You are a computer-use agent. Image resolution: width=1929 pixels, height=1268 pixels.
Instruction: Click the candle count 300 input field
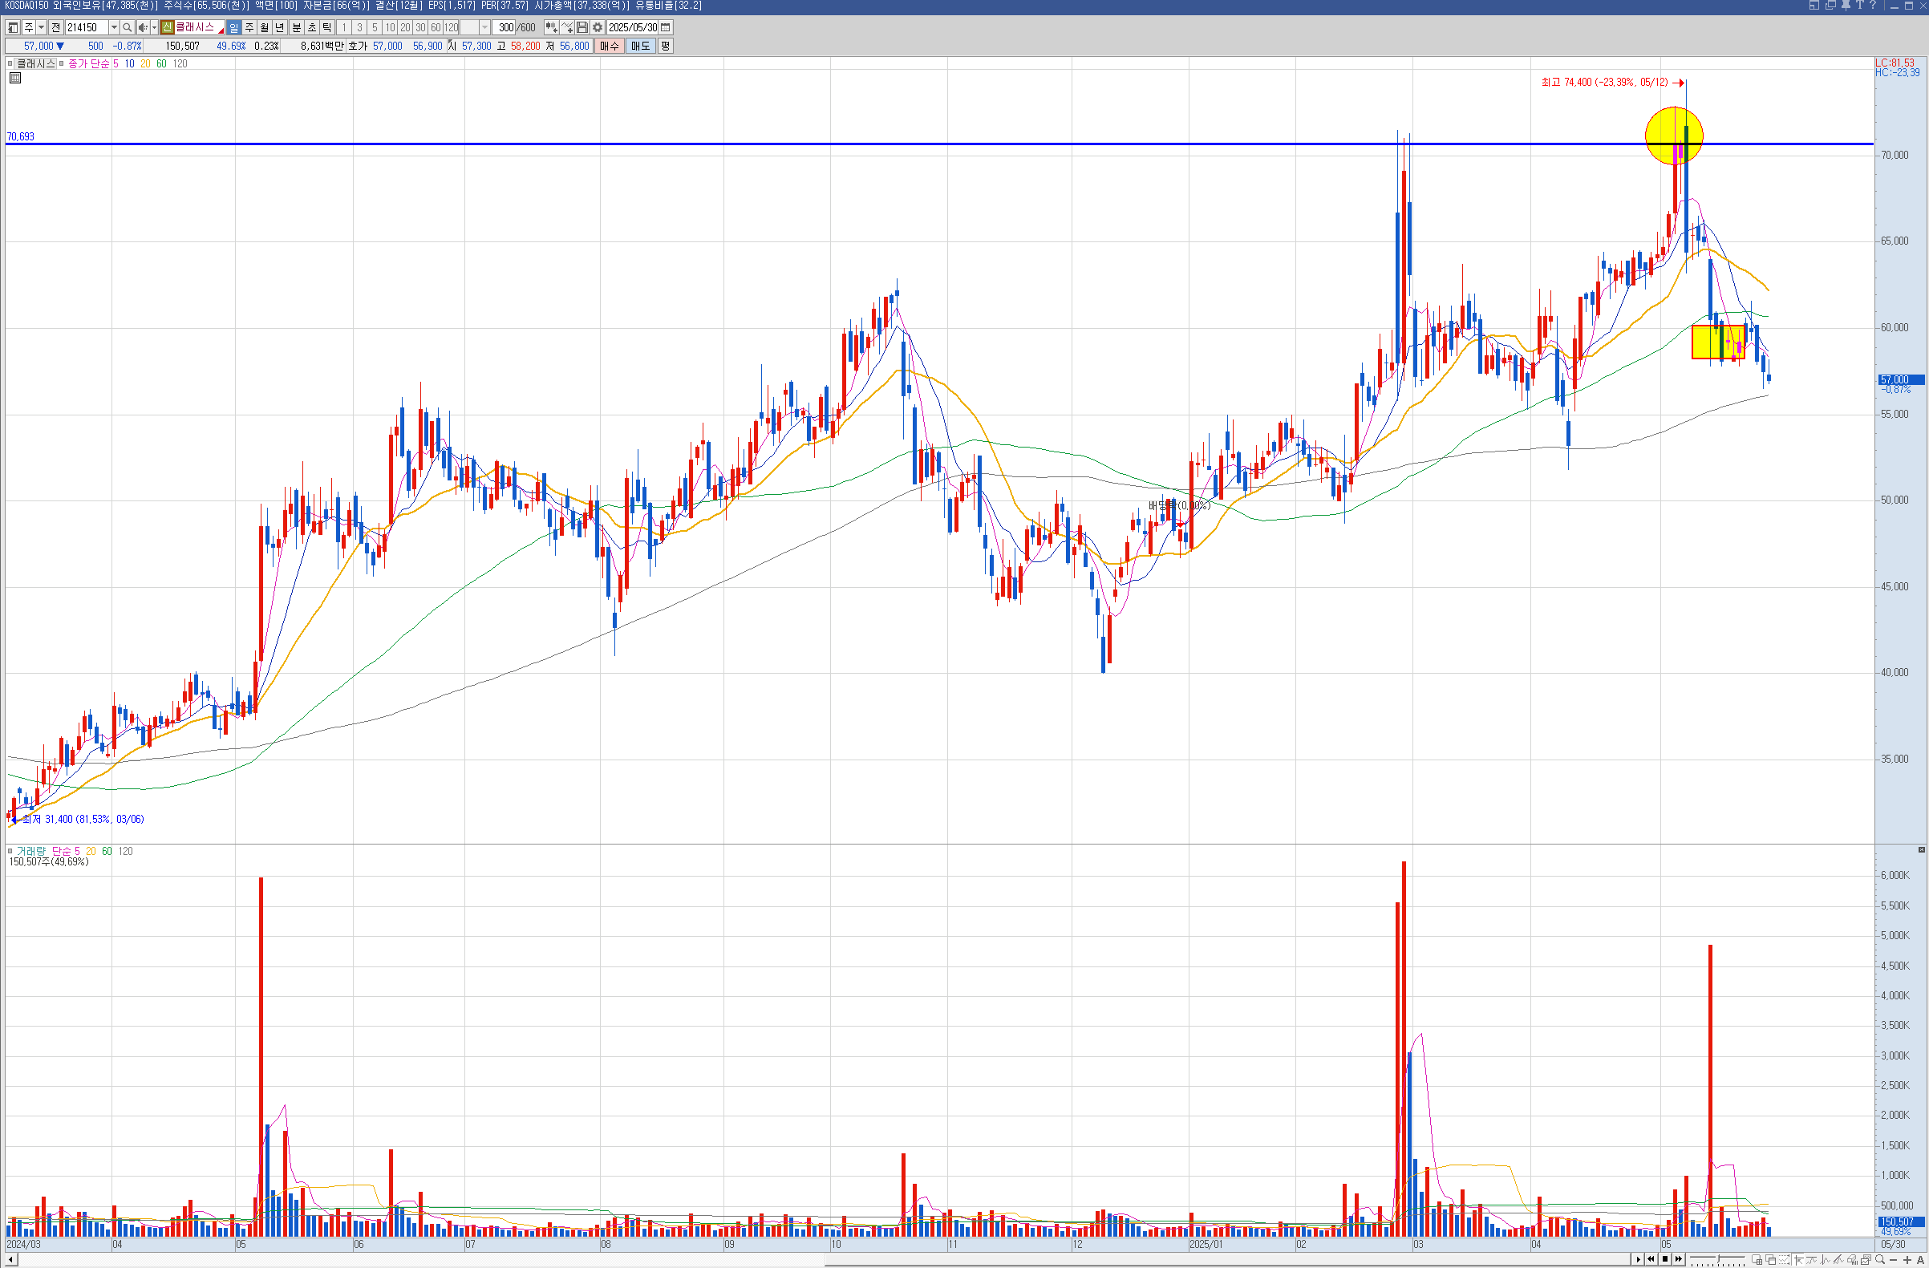(x=505, y=27)
